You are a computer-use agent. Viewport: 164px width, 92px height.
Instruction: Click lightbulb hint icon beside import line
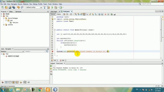(52, 19)
